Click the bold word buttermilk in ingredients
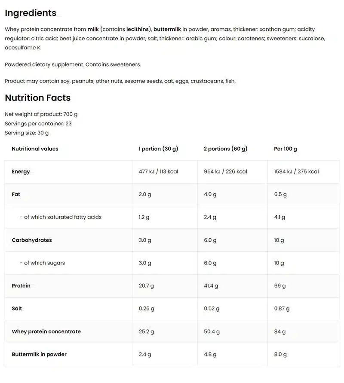The width and height of the screenshot is (344, 383). [x=167, y=29]
